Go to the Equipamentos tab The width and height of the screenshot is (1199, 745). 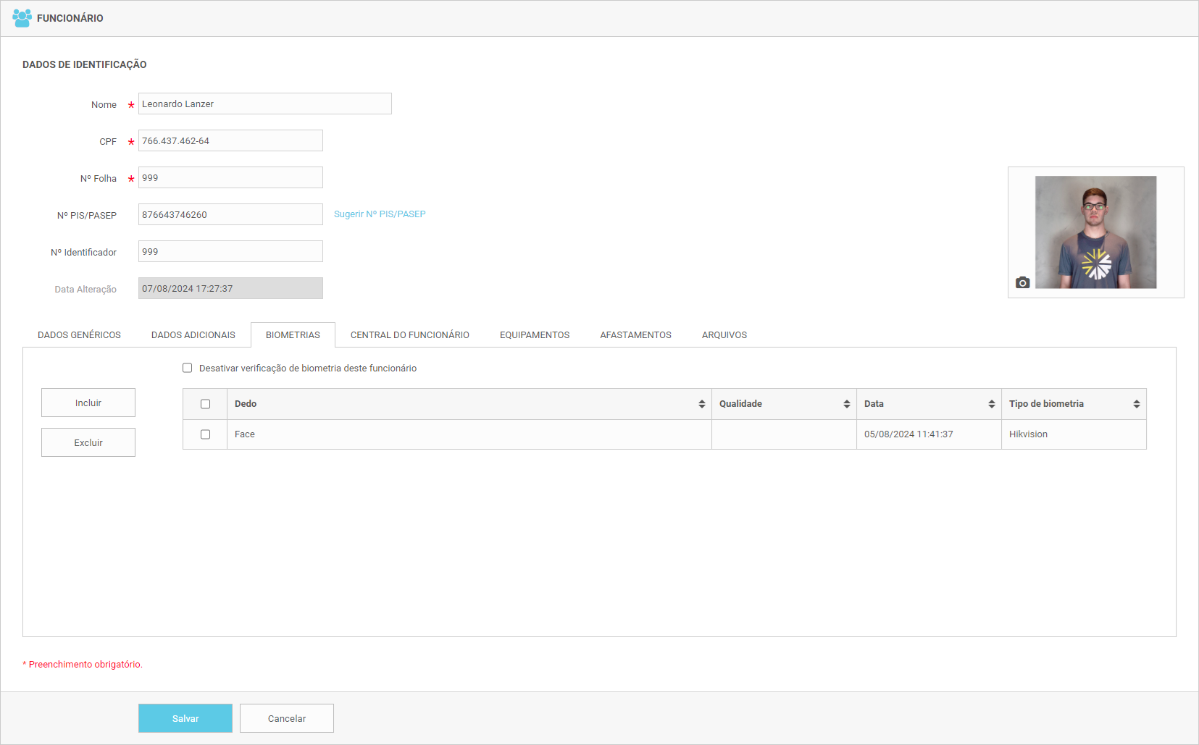535,335
